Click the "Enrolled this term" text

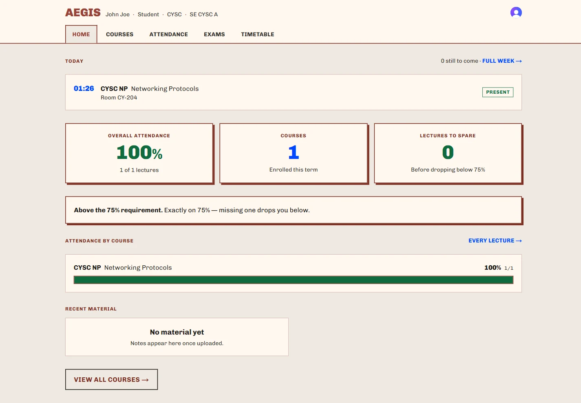coord(294,170)
